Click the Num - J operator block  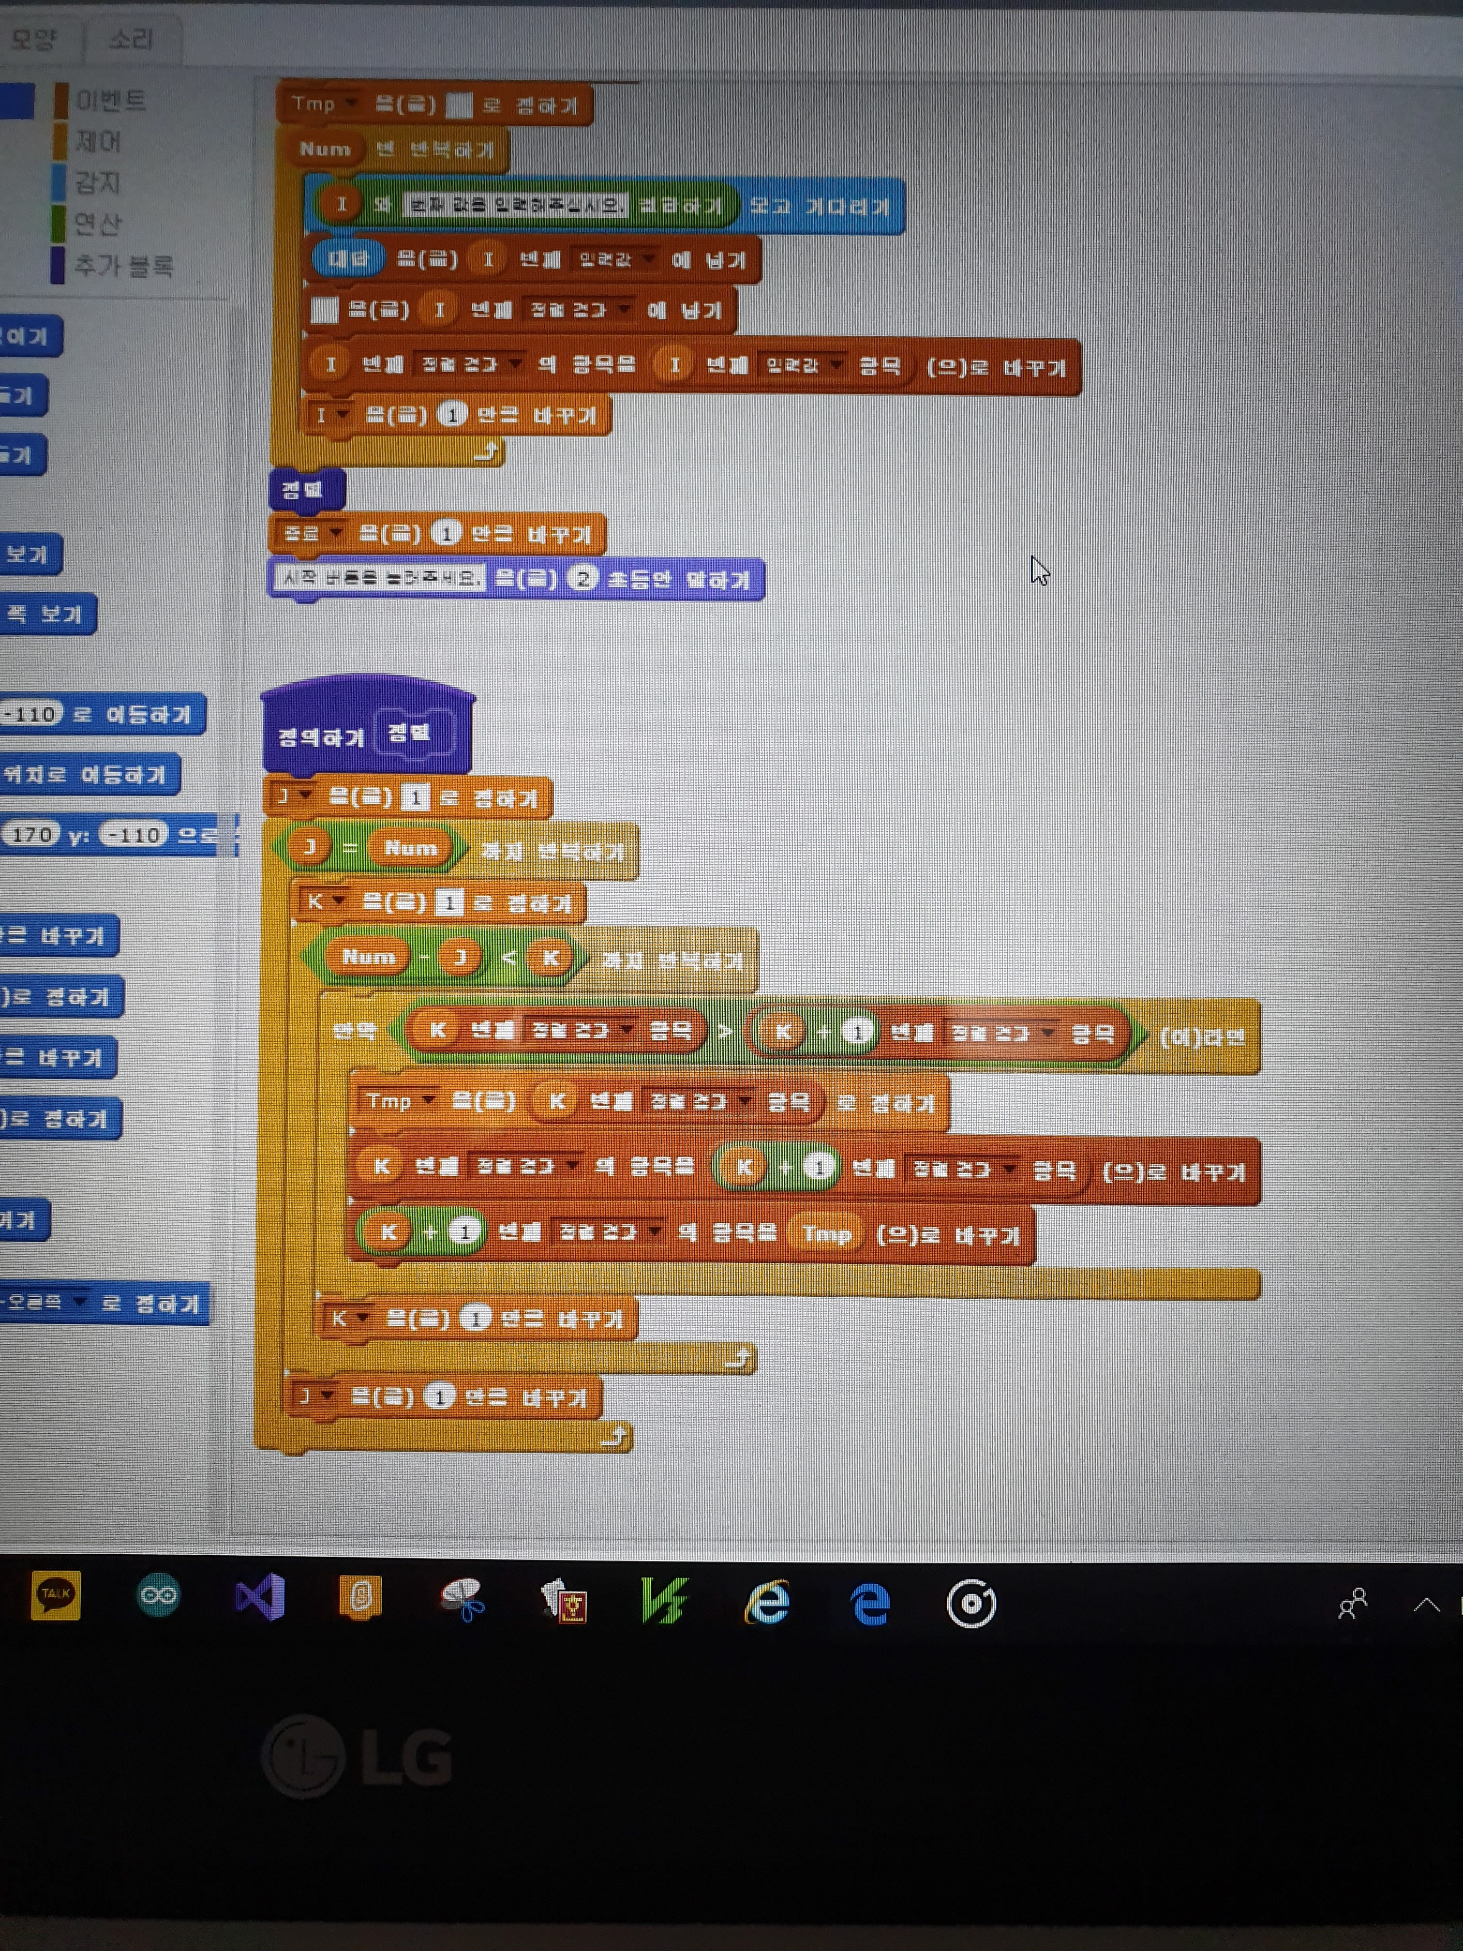[x=404, y=957]
